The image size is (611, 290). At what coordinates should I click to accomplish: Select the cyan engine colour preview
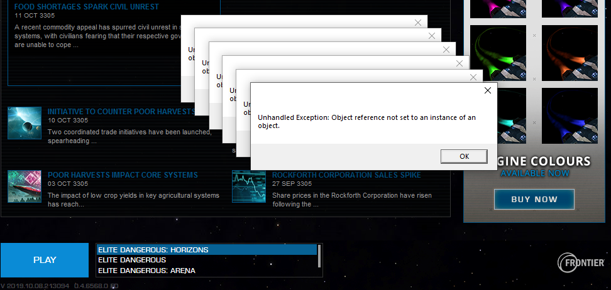coord(511,116)
